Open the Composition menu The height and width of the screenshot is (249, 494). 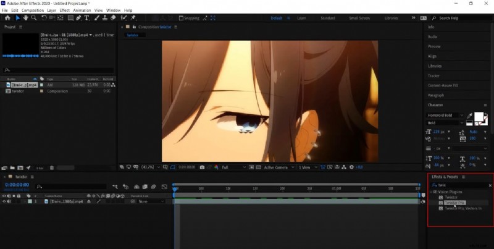33,11
